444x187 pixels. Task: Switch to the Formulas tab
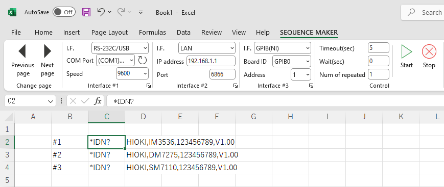pos(152,33)
